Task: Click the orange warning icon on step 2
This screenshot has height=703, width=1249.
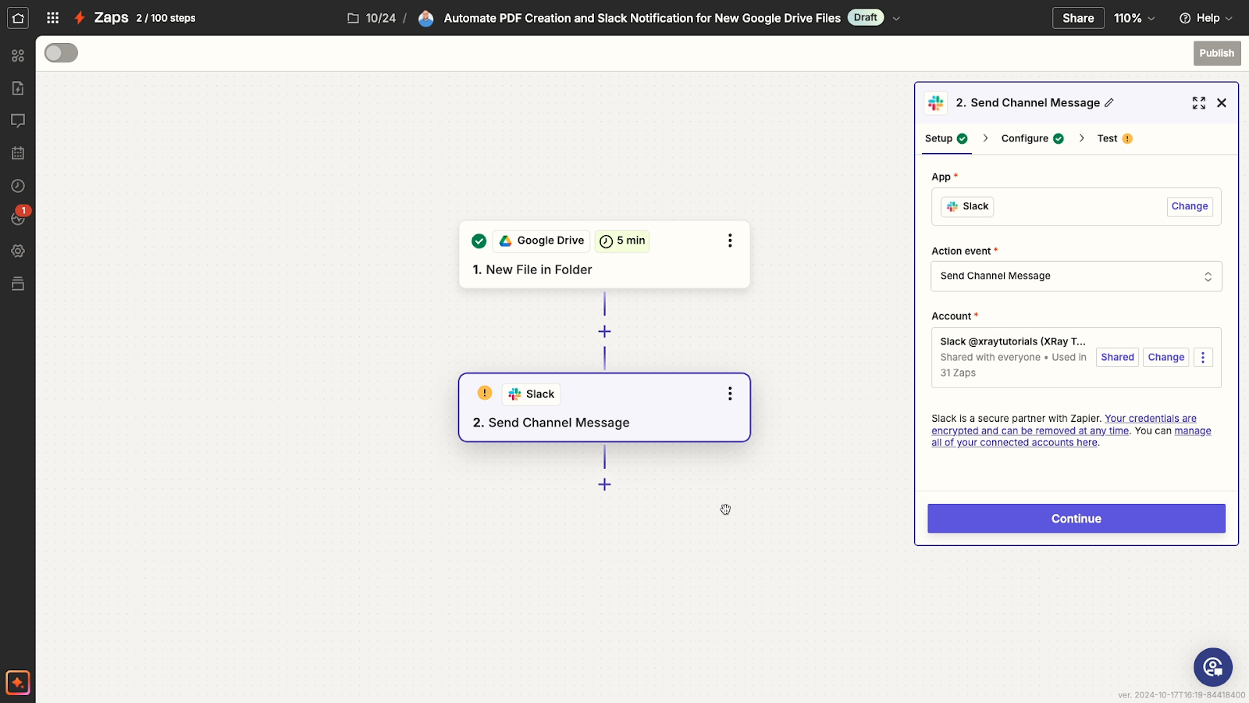Action: (485, 393)
